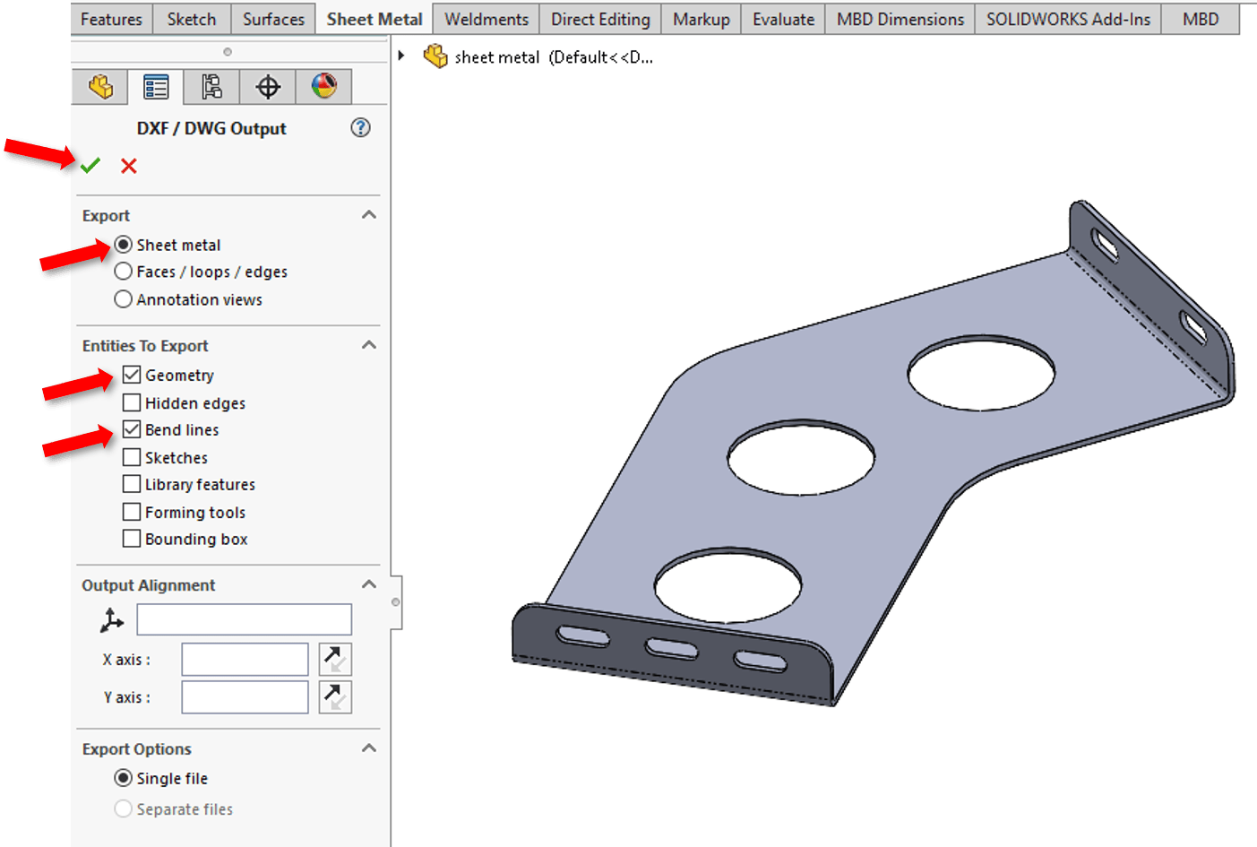Viewport: 1257px width, 847px height.
Task: Click the X axis reverse direction icon
Action: click(x=335, y=659)
